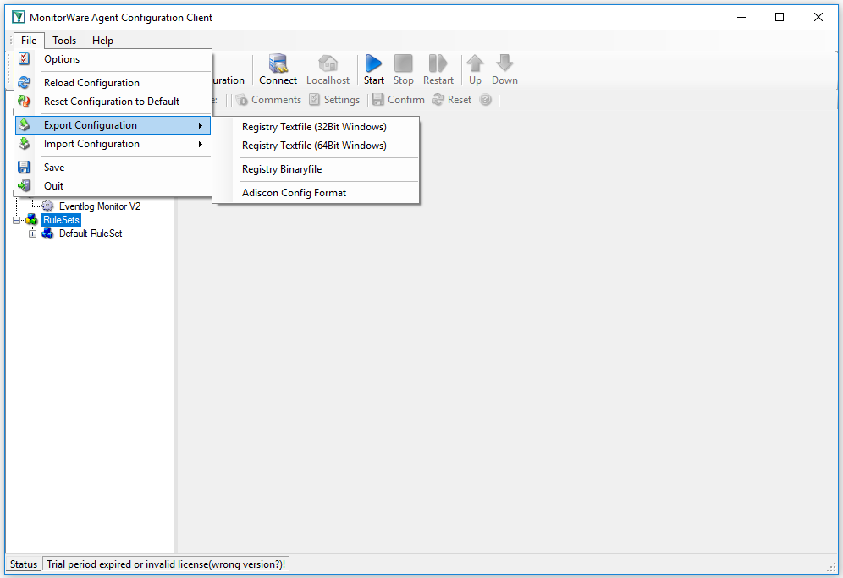Click the Restart toolbar icon
This screenshot has height=578, width=843.
tap(438, 63)
